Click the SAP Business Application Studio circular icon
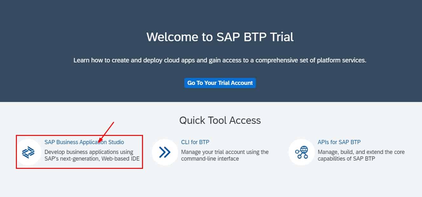422x197 pixels. (x=28, y=152)
